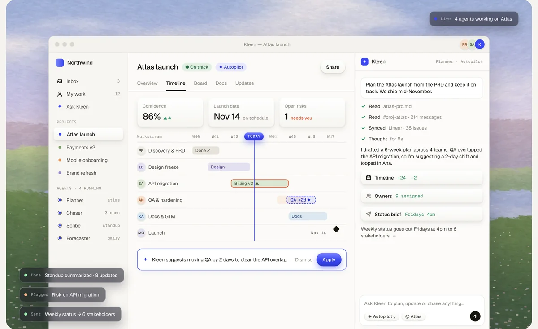Open the Confidence 86% card
Viewport: 538px width, 329px height.
coord(171,112)
